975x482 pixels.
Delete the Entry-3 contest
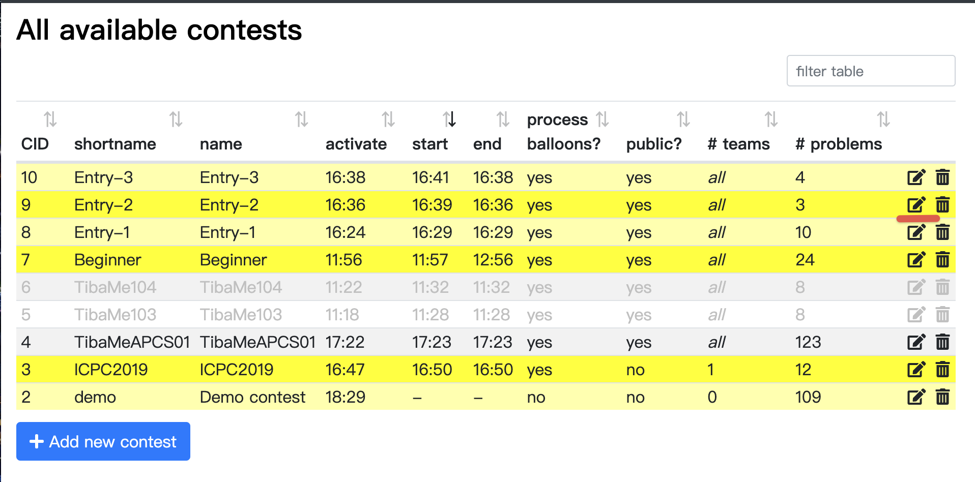(x=942, y=177)
